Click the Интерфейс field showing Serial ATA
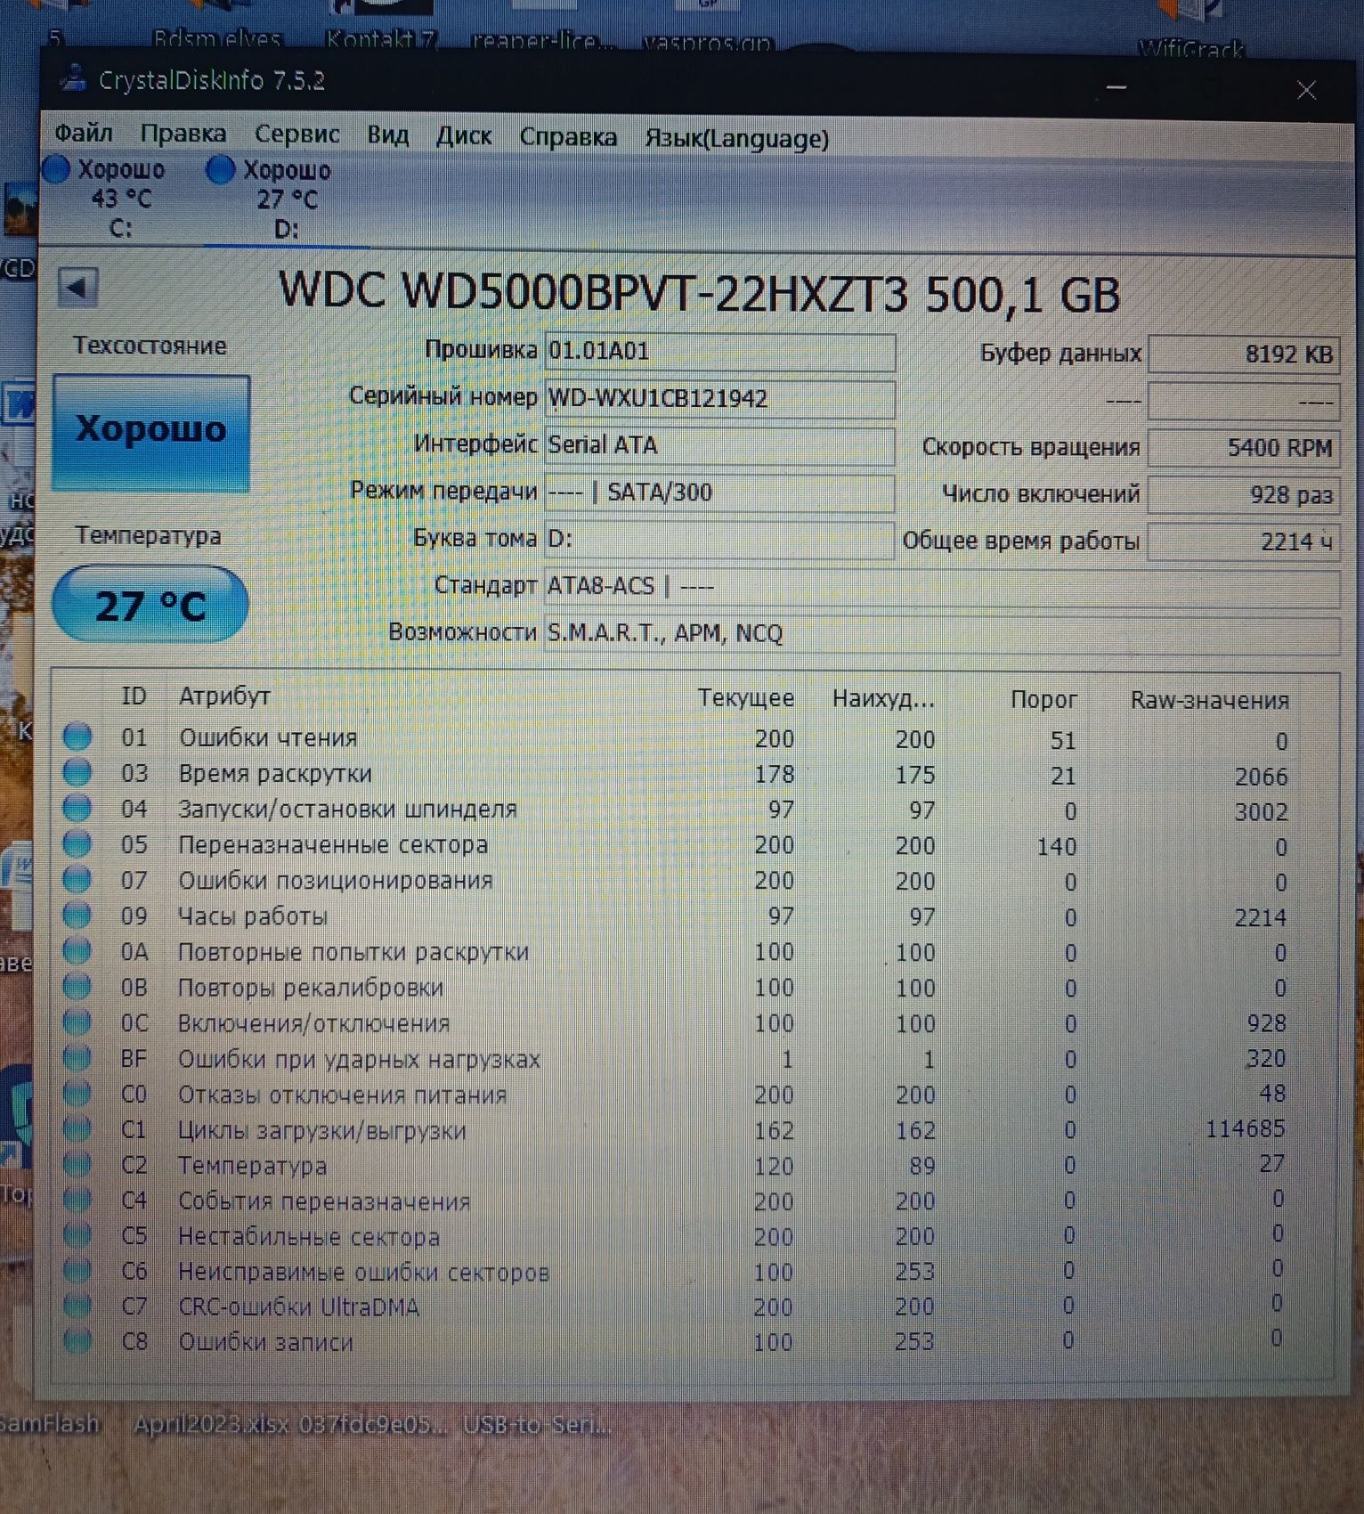 pos(719,445)
